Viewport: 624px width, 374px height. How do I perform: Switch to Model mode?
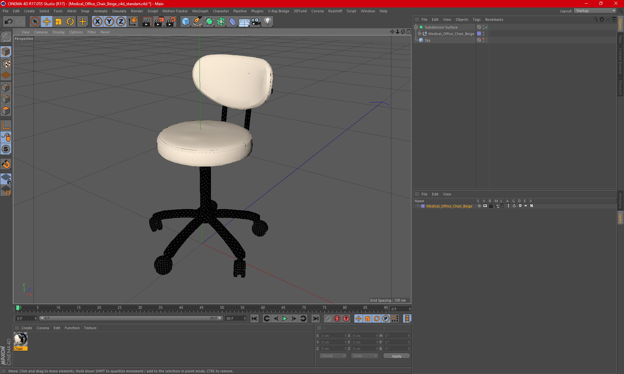point(6,52)
